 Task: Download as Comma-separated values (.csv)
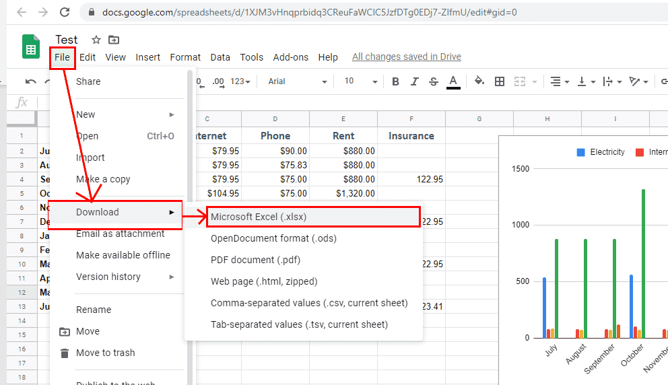pos(304,304)
